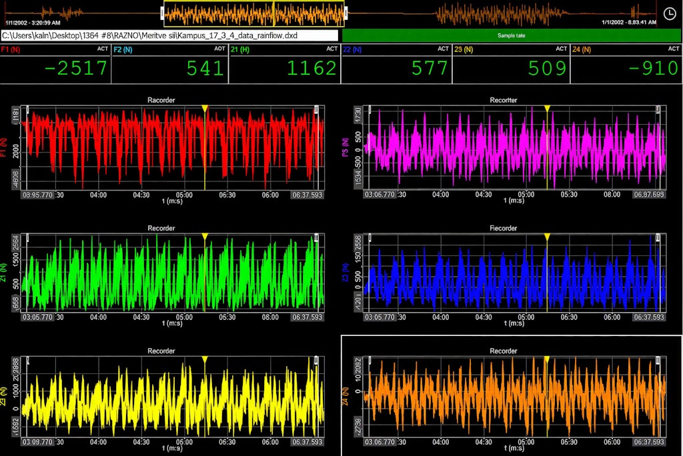Click the red F1 (N) y-axis label
The width and height of the screenshot is (683, 456).
pos(3,147)
